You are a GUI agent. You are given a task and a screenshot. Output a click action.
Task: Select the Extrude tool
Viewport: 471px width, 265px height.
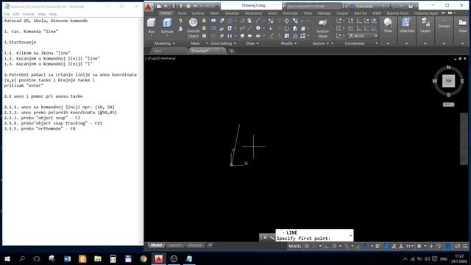167,26
